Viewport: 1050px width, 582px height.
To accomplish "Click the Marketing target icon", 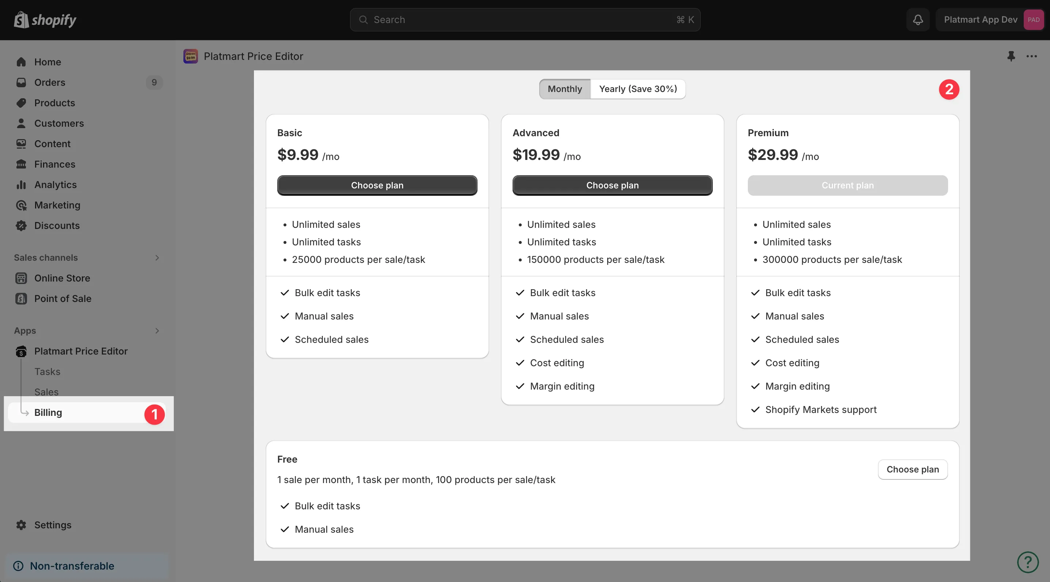I will 21,205.
